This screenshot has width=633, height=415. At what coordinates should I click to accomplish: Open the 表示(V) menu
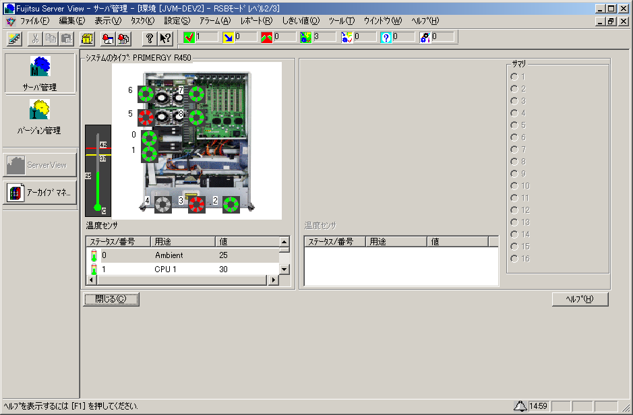click(108, 21)
